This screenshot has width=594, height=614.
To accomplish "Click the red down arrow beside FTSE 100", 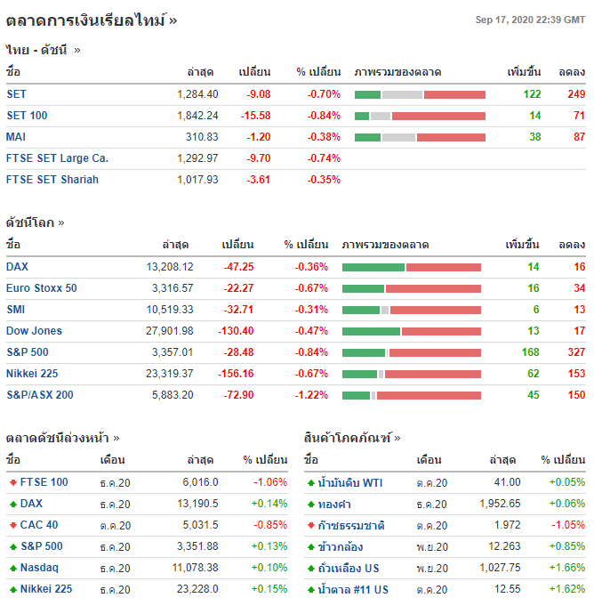I will pyautogui.click(x=12, y=482).
